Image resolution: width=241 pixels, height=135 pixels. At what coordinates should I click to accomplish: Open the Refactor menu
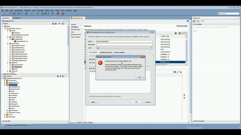[27, 10]
